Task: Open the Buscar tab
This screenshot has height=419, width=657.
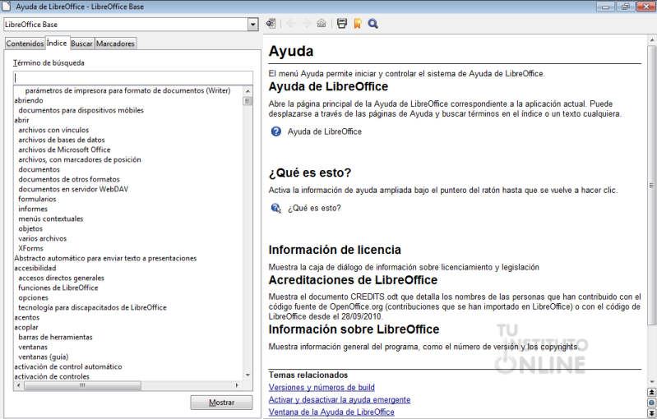Action: (81, 44)
